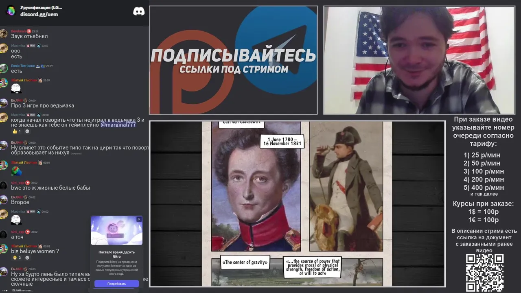Click the message text 'Второе'
The height and width of the screenshot is (293, 521).
20,202
